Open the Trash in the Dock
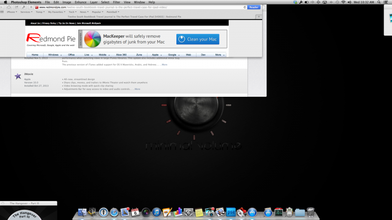The width and height of the screenshot is (392, 220). tap(311, 212)
